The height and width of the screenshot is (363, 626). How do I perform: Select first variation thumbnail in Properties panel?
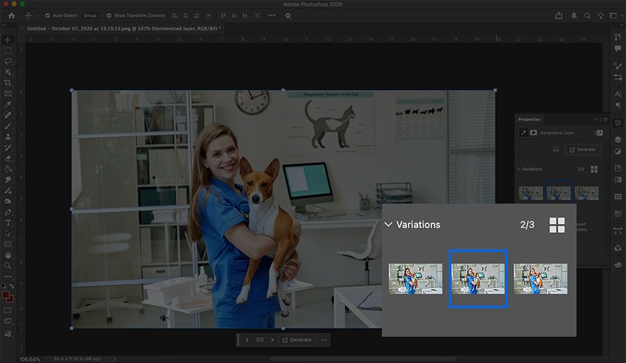[531, 193]
